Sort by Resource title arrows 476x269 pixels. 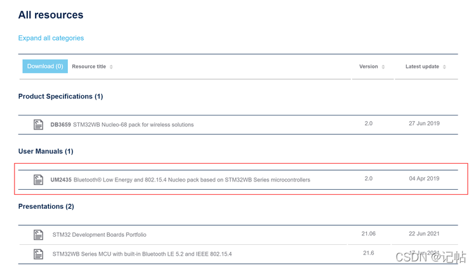111,67
